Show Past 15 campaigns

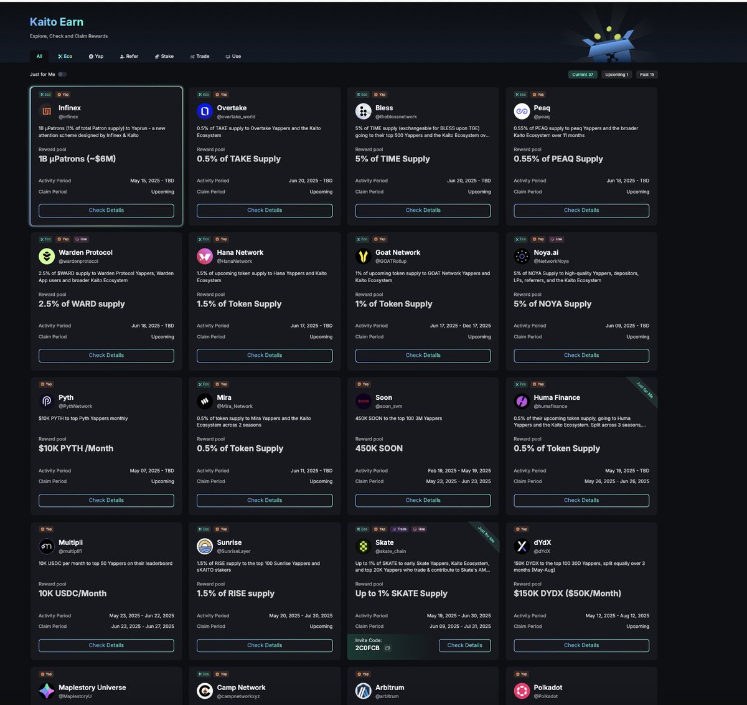click(647, 74)
